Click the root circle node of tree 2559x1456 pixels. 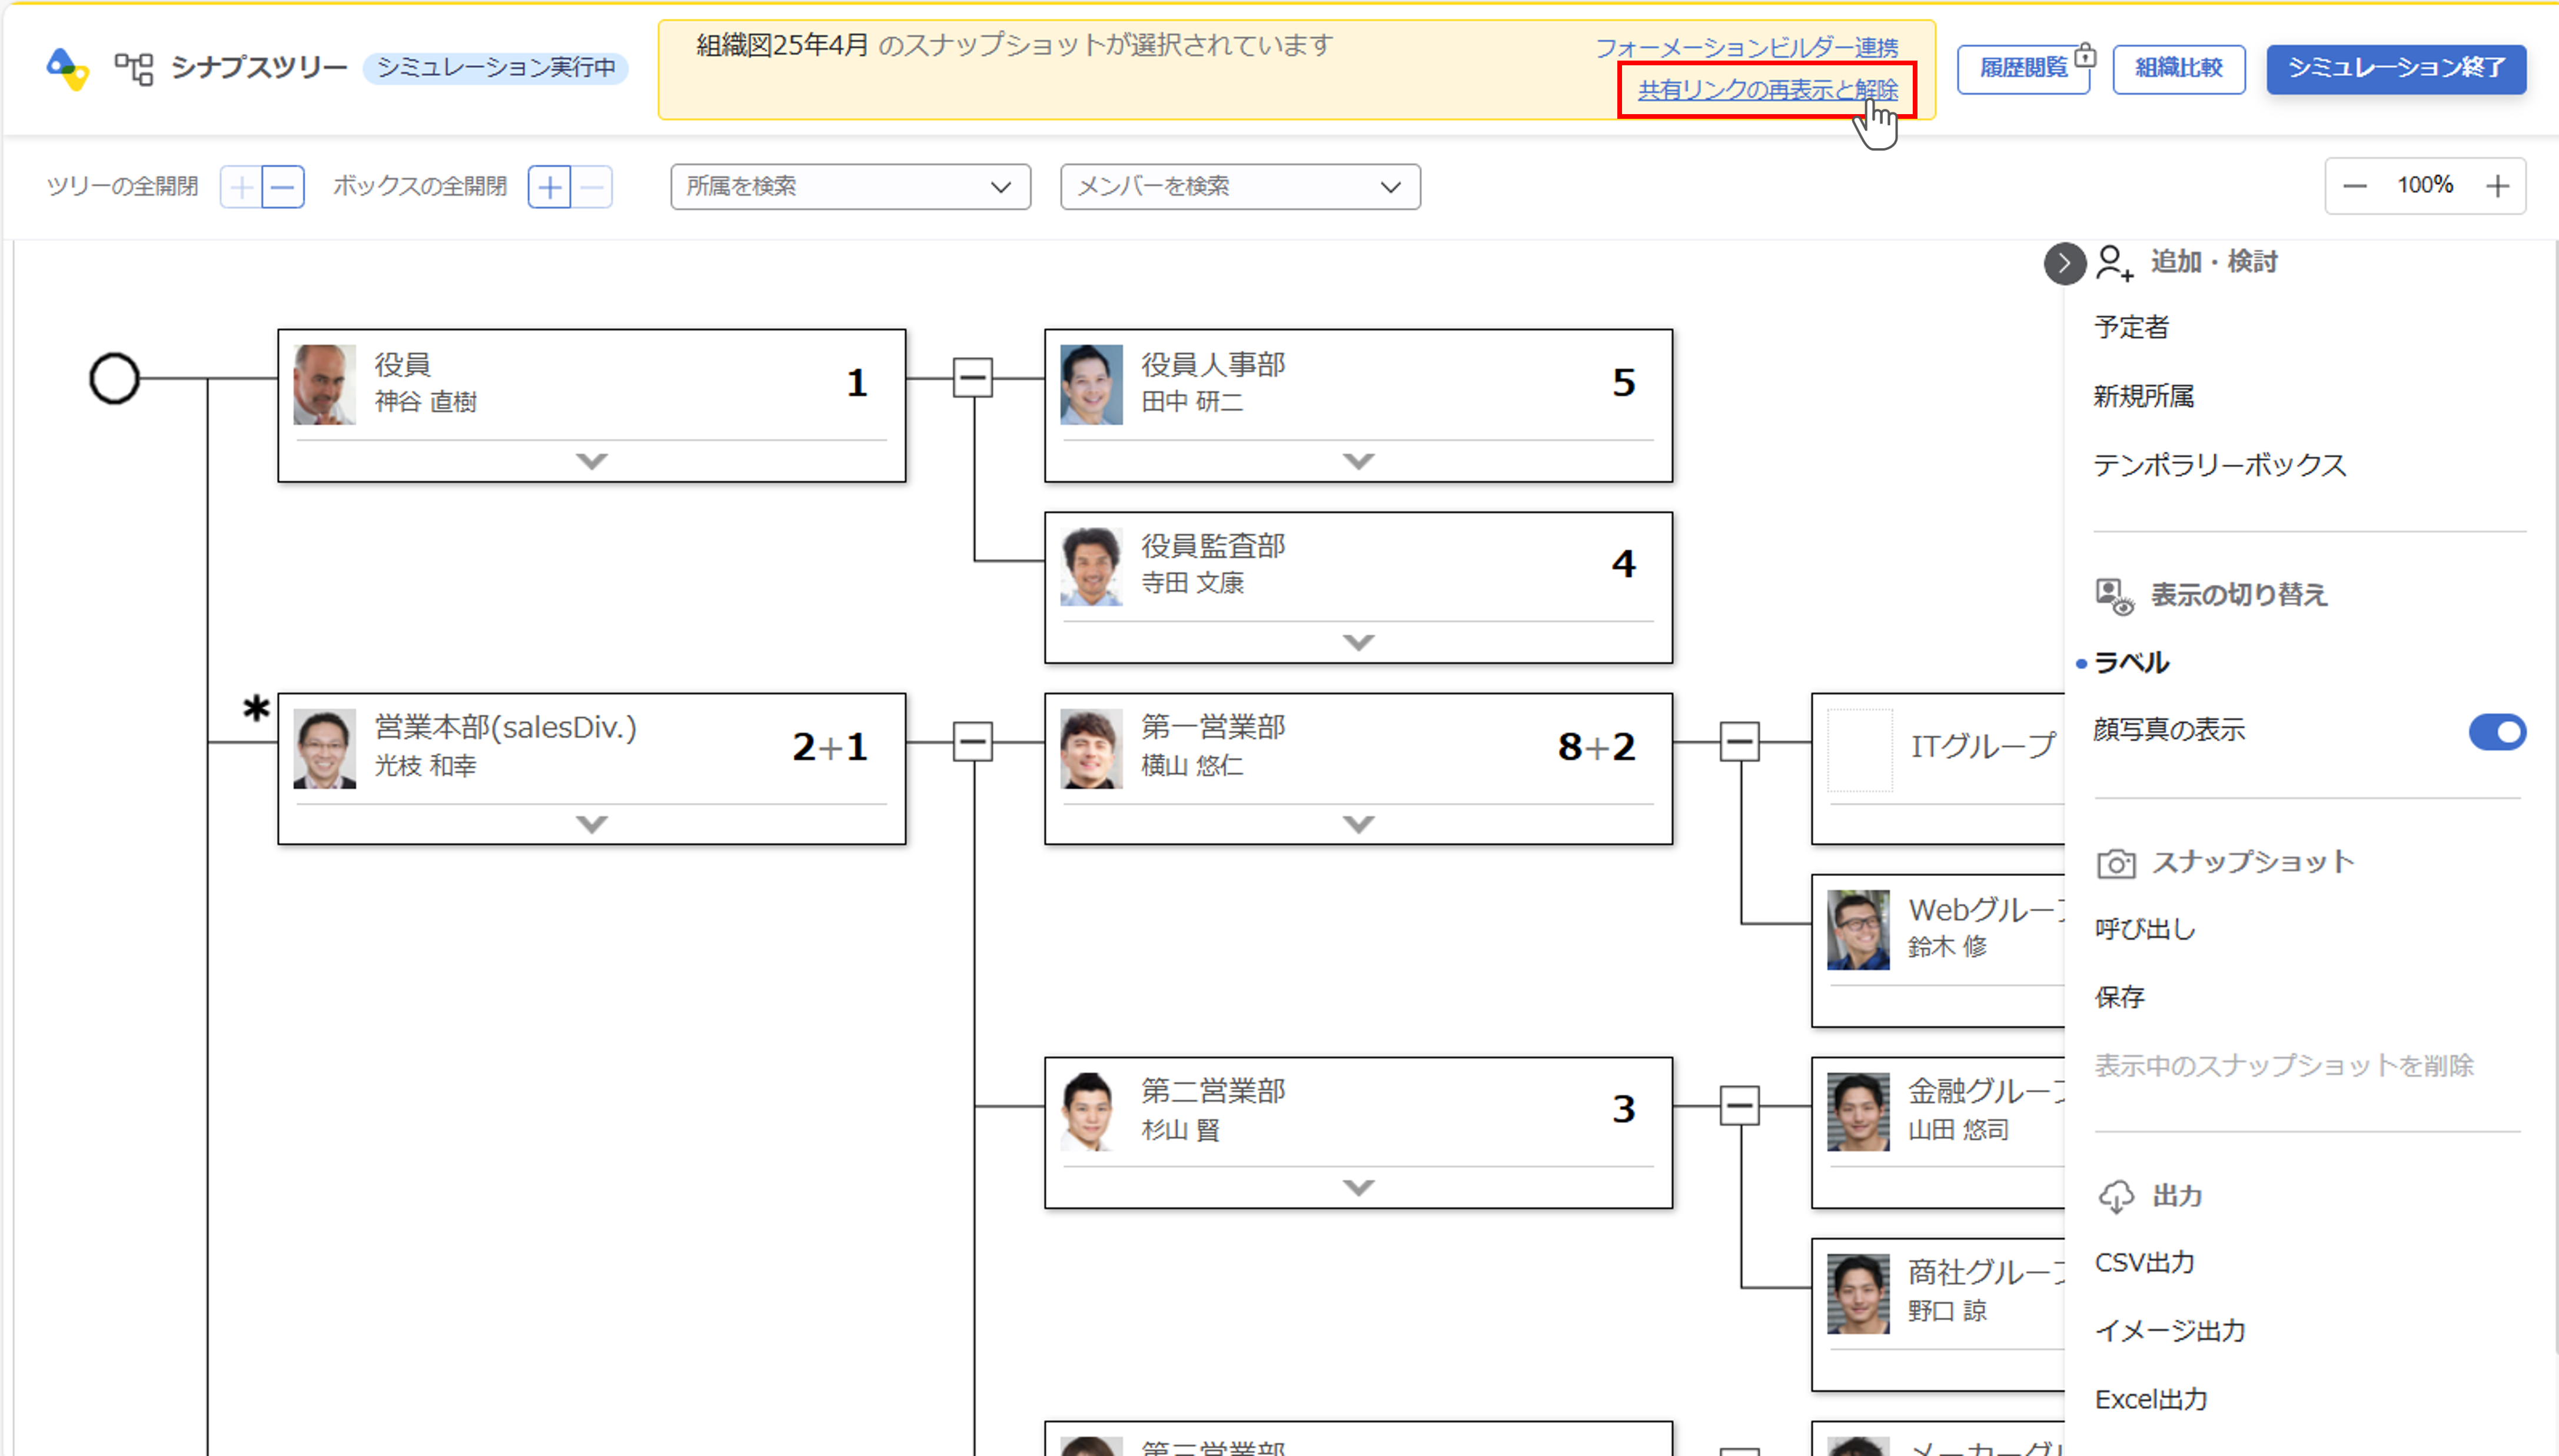click(114, 379)
